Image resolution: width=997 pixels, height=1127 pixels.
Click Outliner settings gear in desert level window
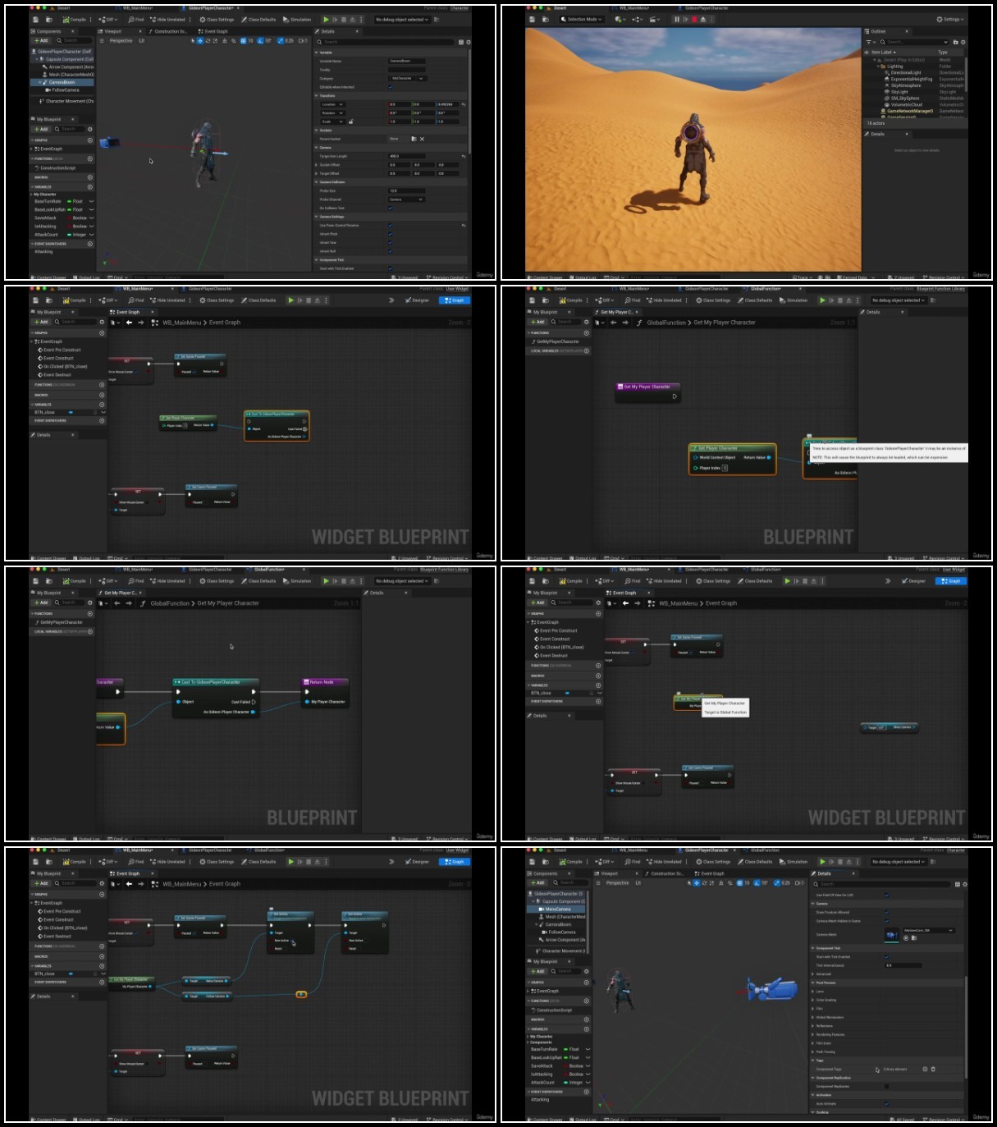pyautogui.click(x=963, y=42)
